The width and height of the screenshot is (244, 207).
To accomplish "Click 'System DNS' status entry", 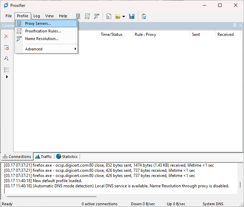I will click(213, 204).
